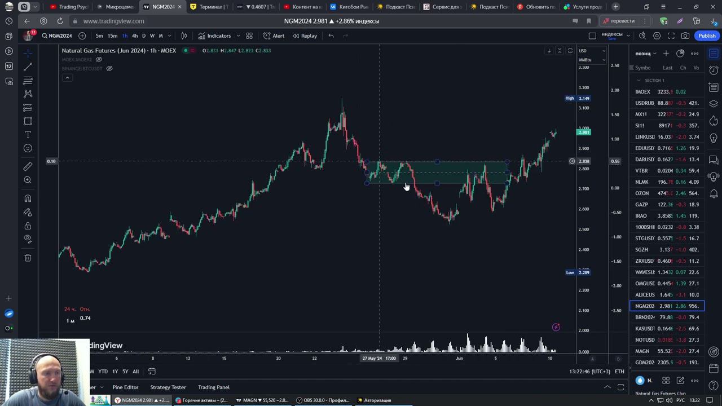722x406 pixels.
Task: Switch to the 5m timeframe
Action: coord(99,36)
